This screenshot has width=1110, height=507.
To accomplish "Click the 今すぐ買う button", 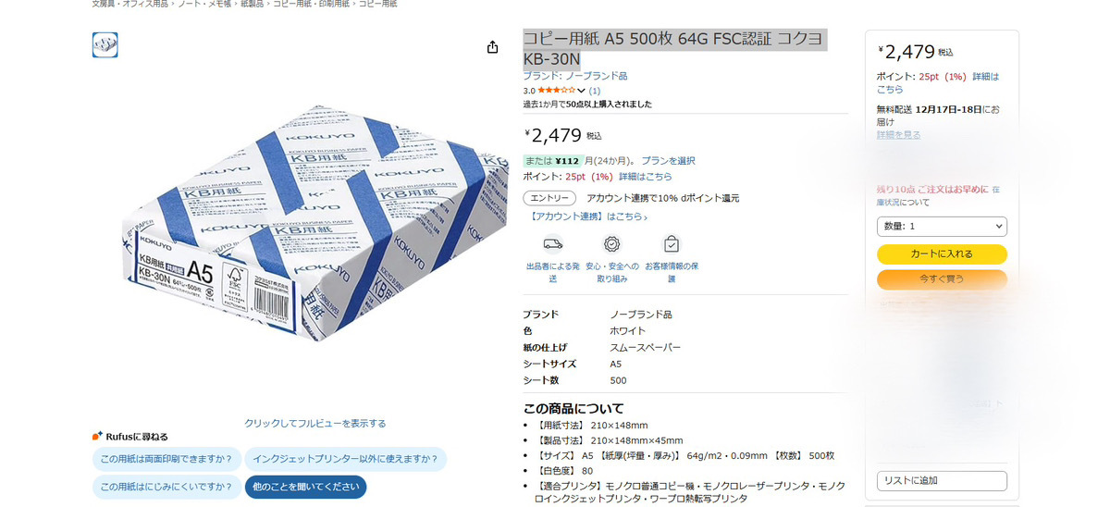I will [x=942, y=278].
